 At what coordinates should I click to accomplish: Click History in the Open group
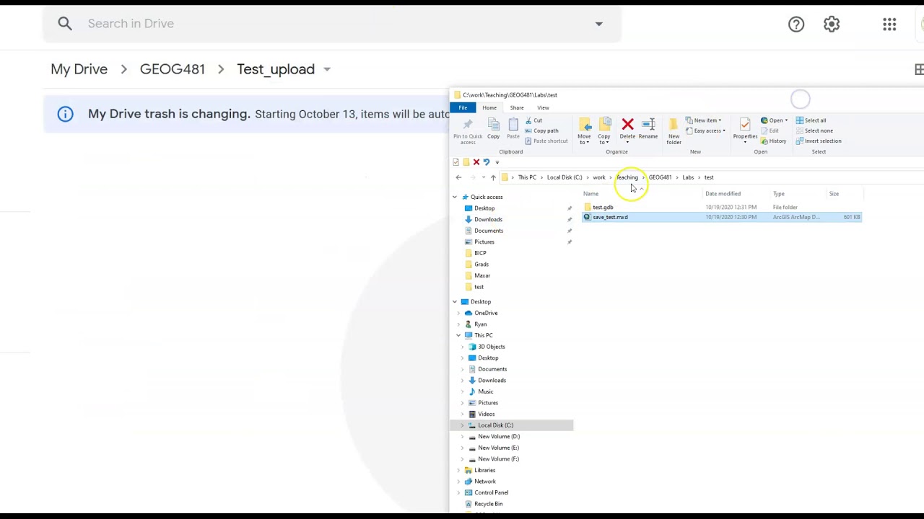click(x=774, y=141)
